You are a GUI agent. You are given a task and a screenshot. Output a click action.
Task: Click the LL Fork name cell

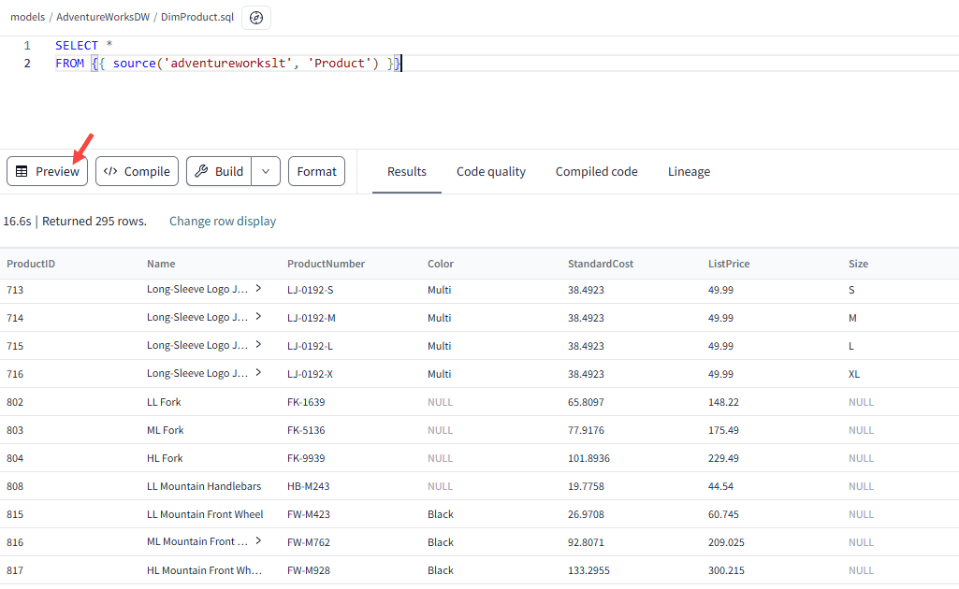click(164, 403)
